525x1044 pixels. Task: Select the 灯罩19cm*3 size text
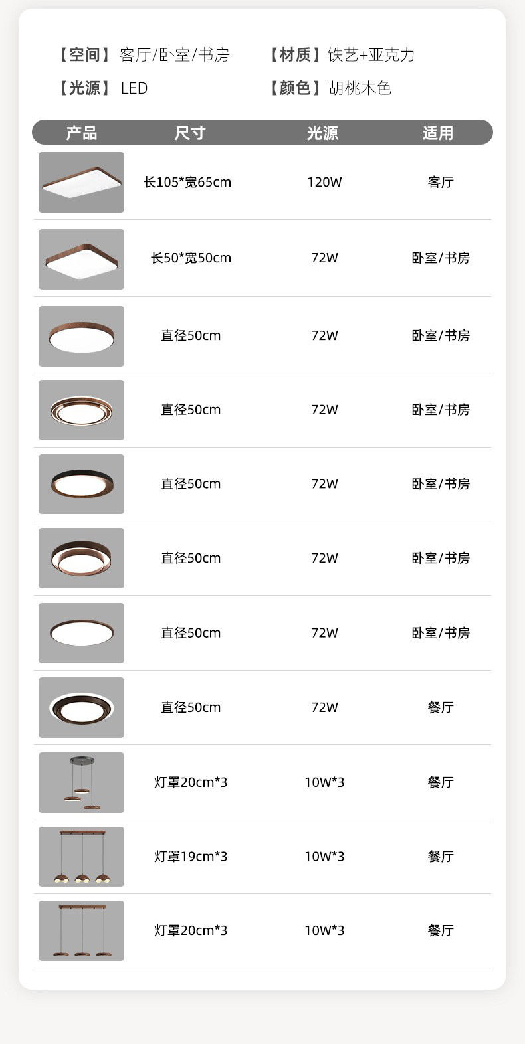tap(191, 857)
